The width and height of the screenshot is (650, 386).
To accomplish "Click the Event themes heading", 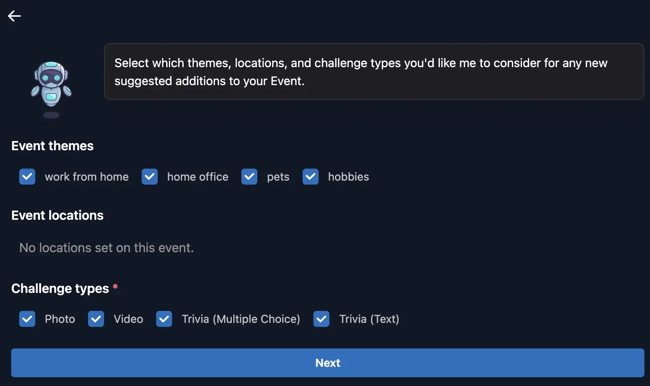I will [52, 146].
